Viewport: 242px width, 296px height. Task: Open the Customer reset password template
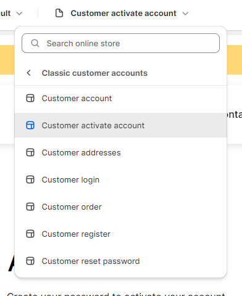pos(120,261)
